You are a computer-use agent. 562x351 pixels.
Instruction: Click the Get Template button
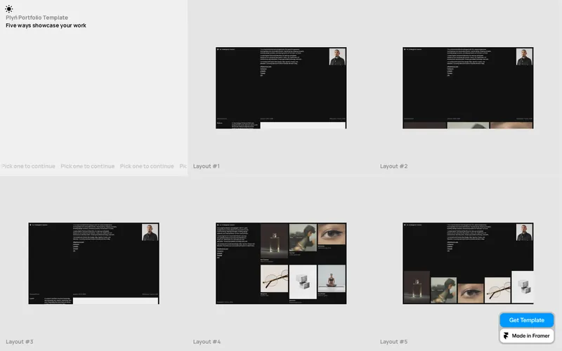(x=526, y=320)
